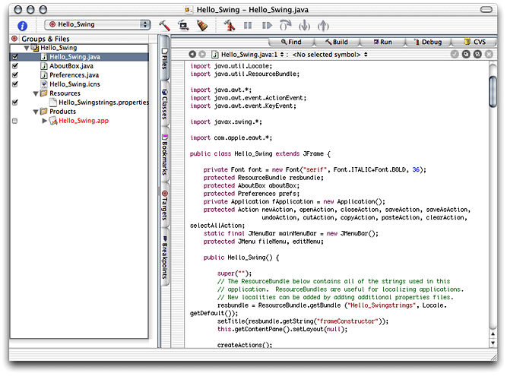507x376 pixels.
Task: Click the close editor X icon
Action: [490, 54]
